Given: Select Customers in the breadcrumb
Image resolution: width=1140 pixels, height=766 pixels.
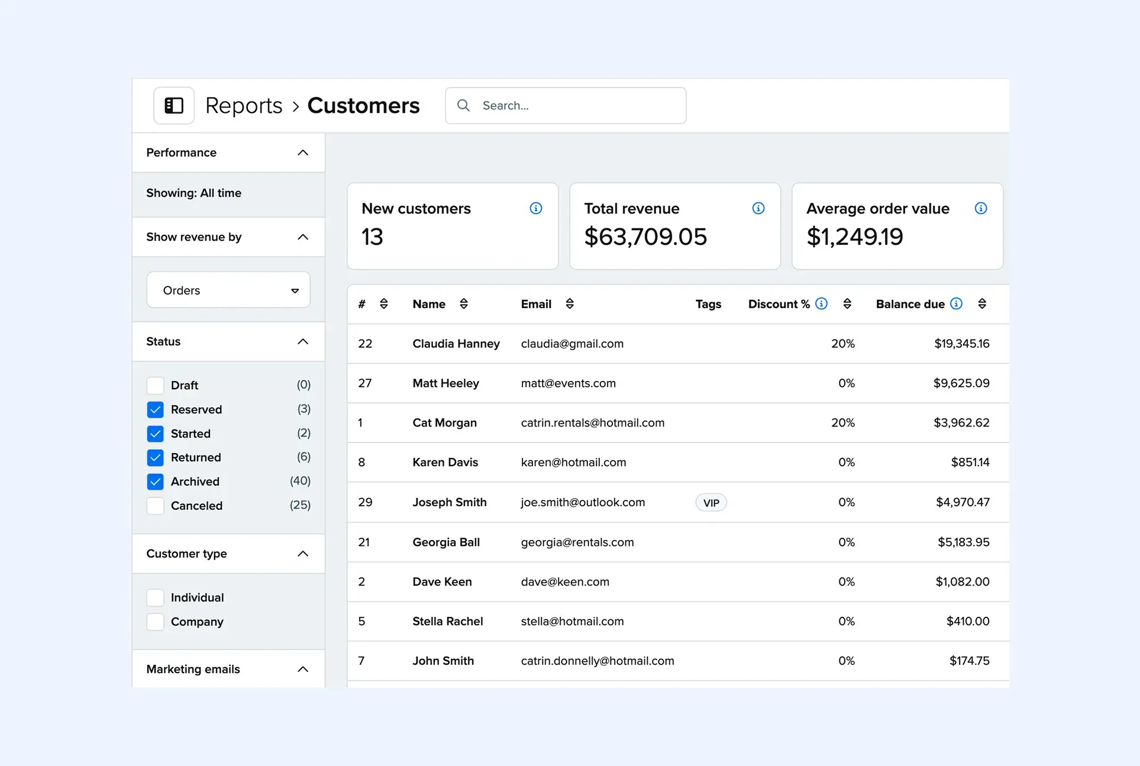Looking at the screenshot, I should pos(363,105).
